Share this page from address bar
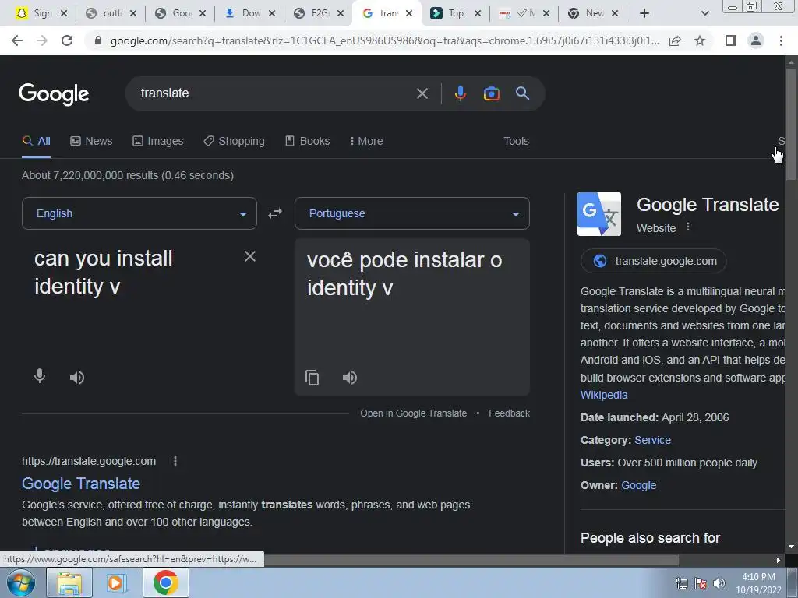The width and height of the screenshot is (798, 598). (x=675, y=40)
